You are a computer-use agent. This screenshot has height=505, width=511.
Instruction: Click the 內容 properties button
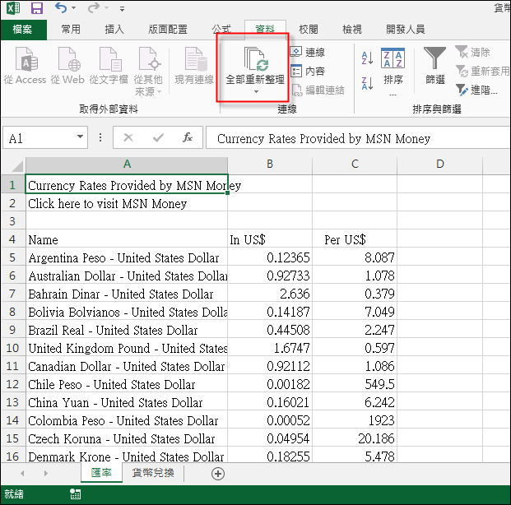point(307,71)
